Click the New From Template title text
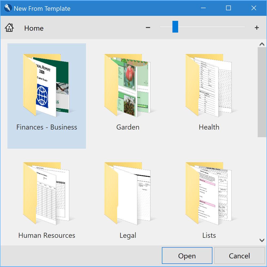 [43, 8]
